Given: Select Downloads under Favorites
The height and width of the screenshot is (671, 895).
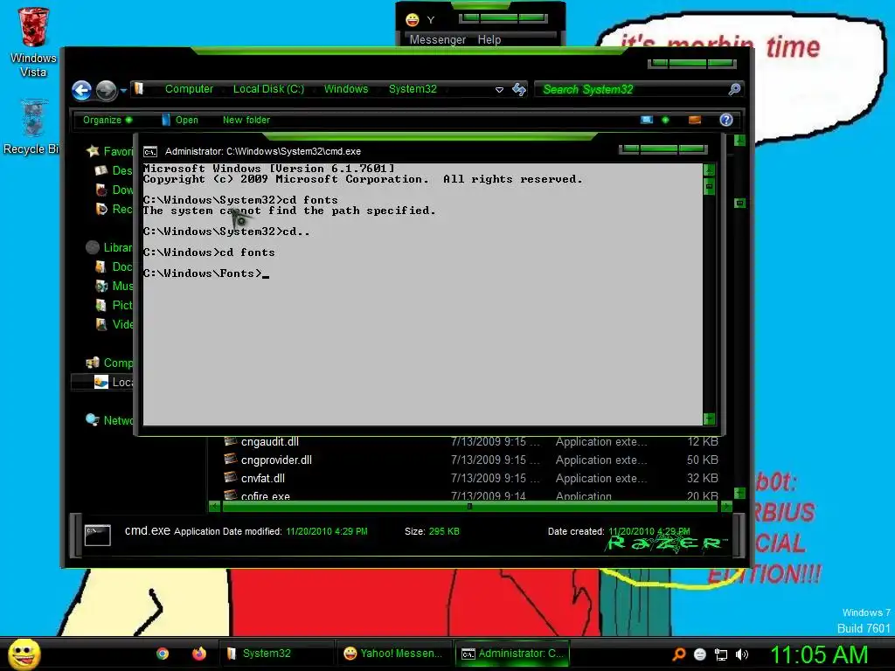Looking at the screenshot, I should 114,190.
